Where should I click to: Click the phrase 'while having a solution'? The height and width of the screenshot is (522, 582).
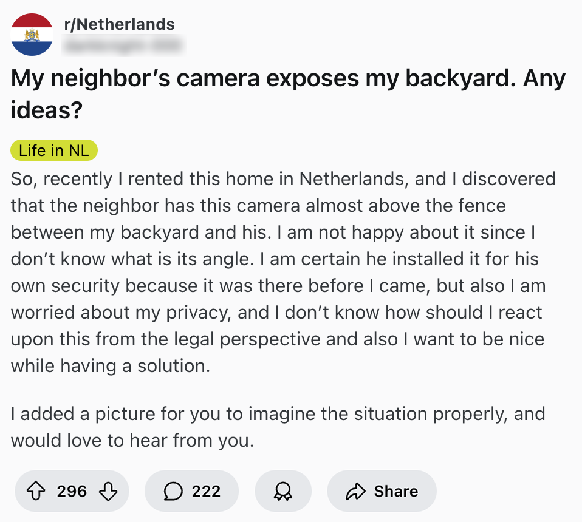click(x=110, y=367)
